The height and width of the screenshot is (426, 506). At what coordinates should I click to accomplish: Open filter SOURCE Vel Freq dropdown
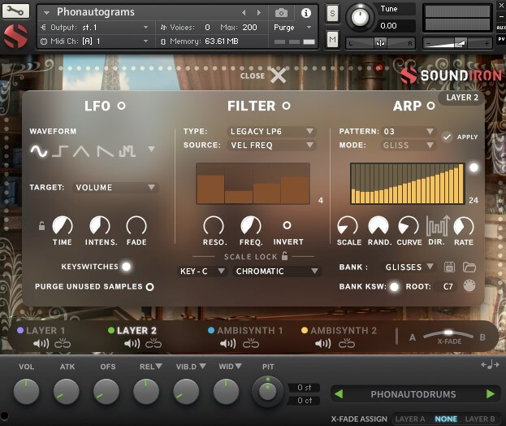click(x=271, y=146)
